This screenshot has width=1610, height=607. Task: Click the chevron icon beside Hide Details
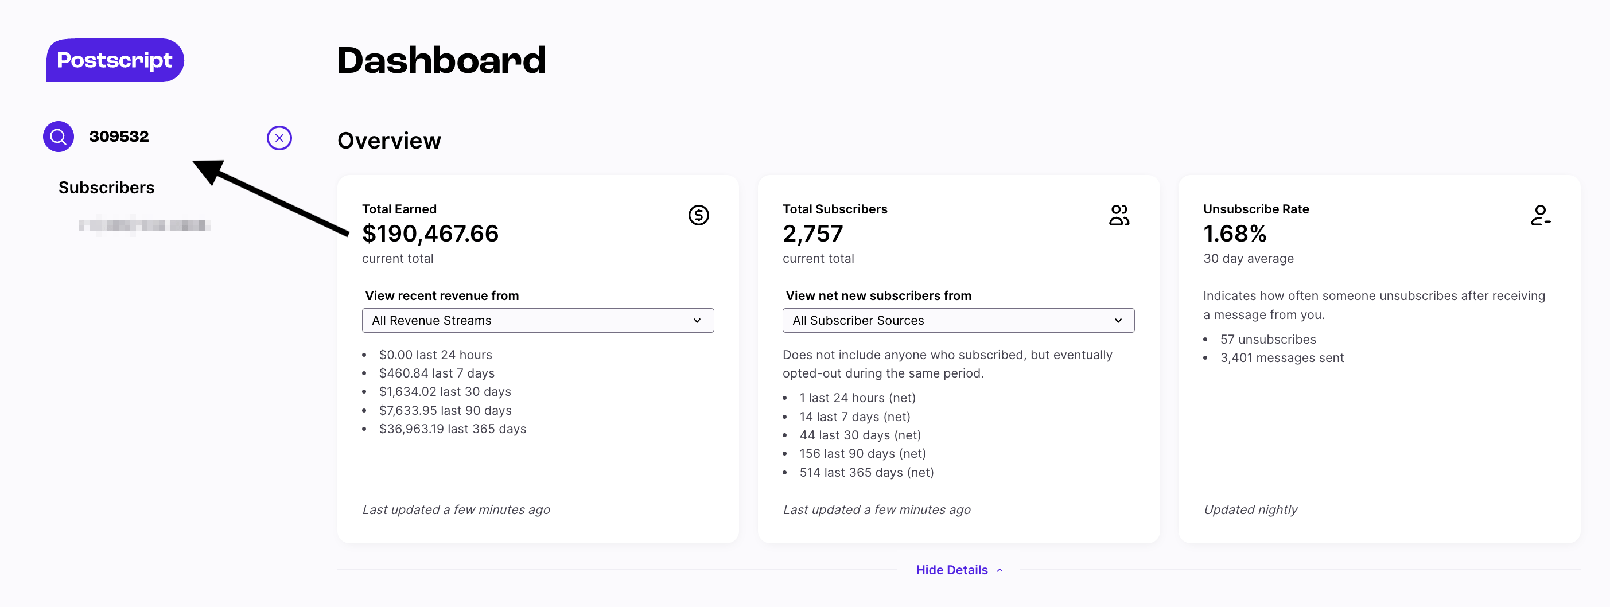pos(1000,570)
